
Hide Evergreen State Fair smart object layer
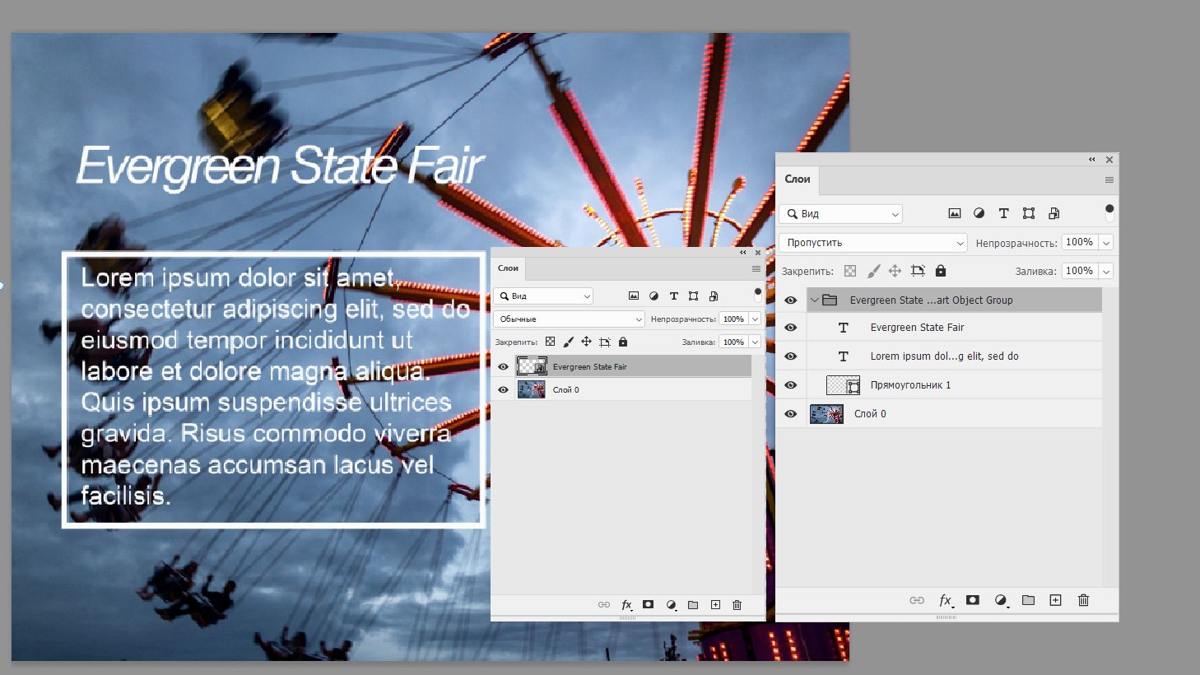[x=503, y=366]
